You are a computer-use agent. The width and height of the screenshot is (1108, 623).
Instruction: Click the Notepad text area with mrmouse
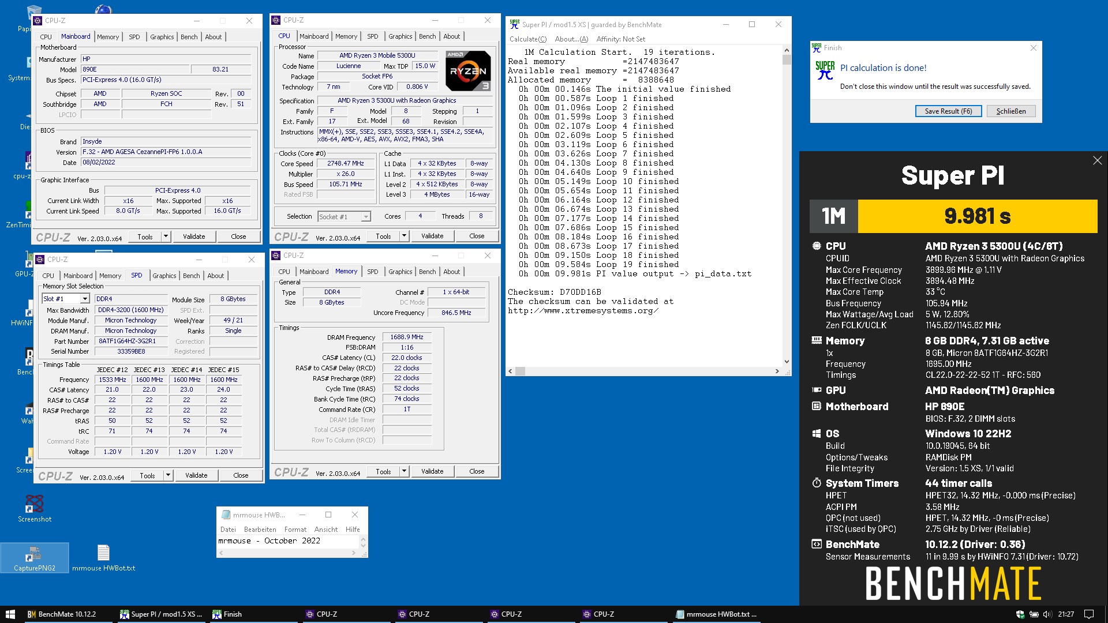[289, 541]
